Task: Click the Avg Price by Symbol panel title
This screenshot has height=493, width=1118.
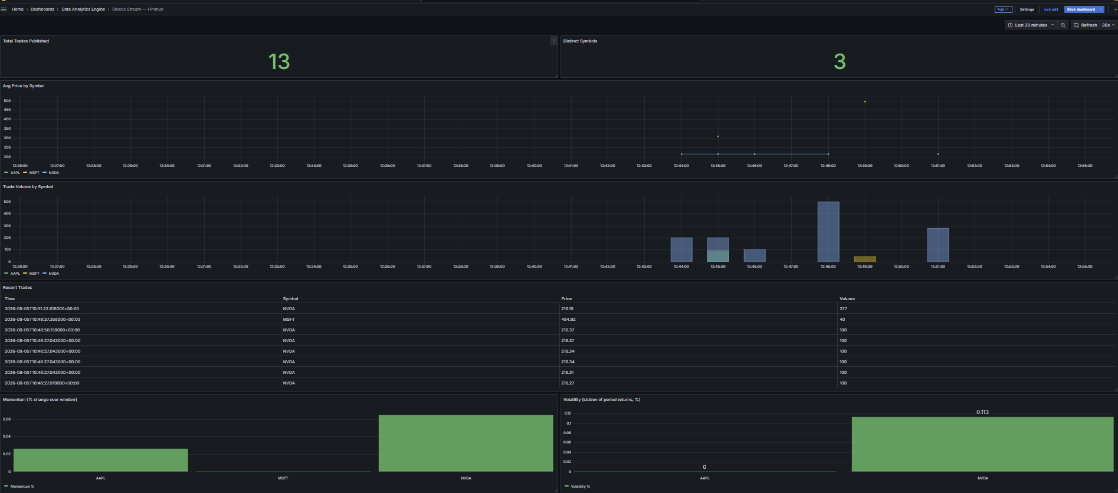Action: click(x=24, y=86)
